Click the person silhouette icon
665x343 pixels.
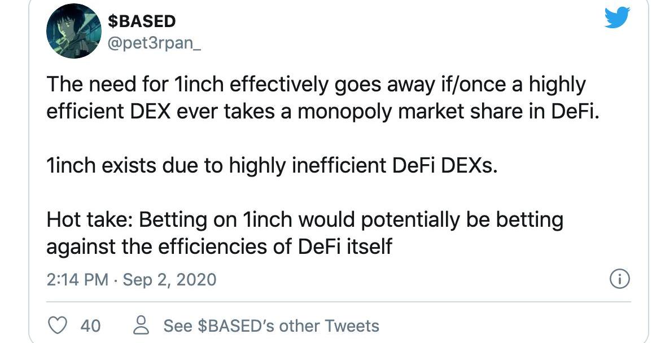tap(140, 326)
